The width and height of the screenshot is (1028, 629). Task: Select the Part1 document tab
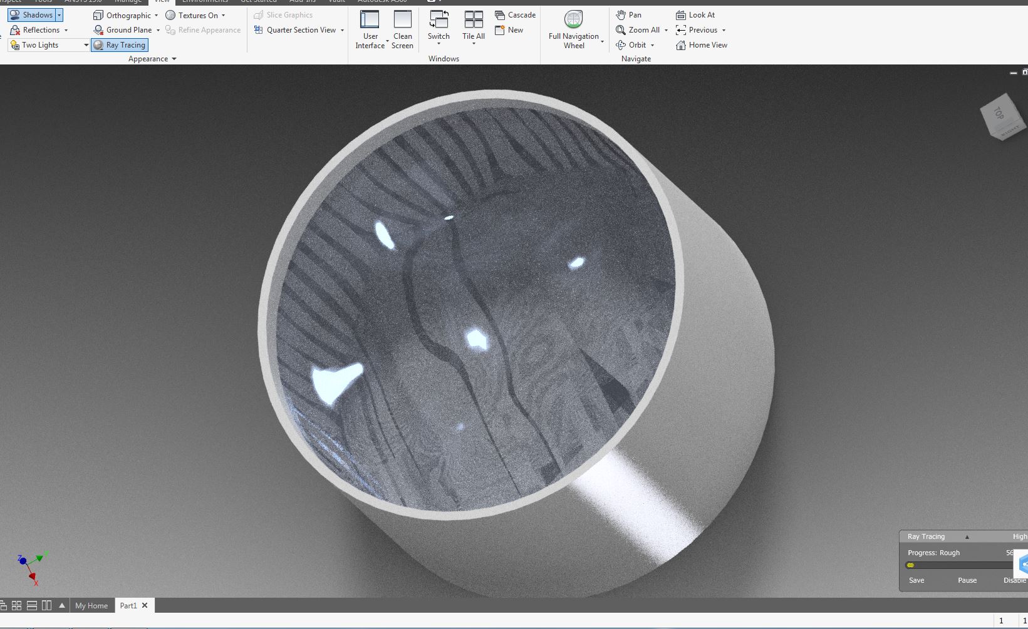point(128,605)
